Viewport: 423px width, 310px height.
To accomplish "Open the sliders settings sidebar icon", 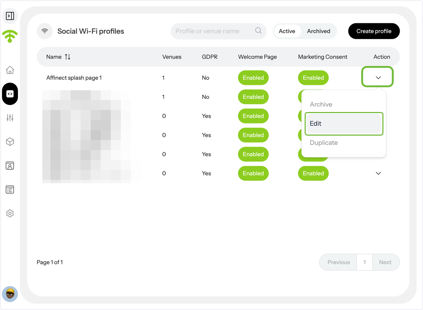I will pos(10,118).
